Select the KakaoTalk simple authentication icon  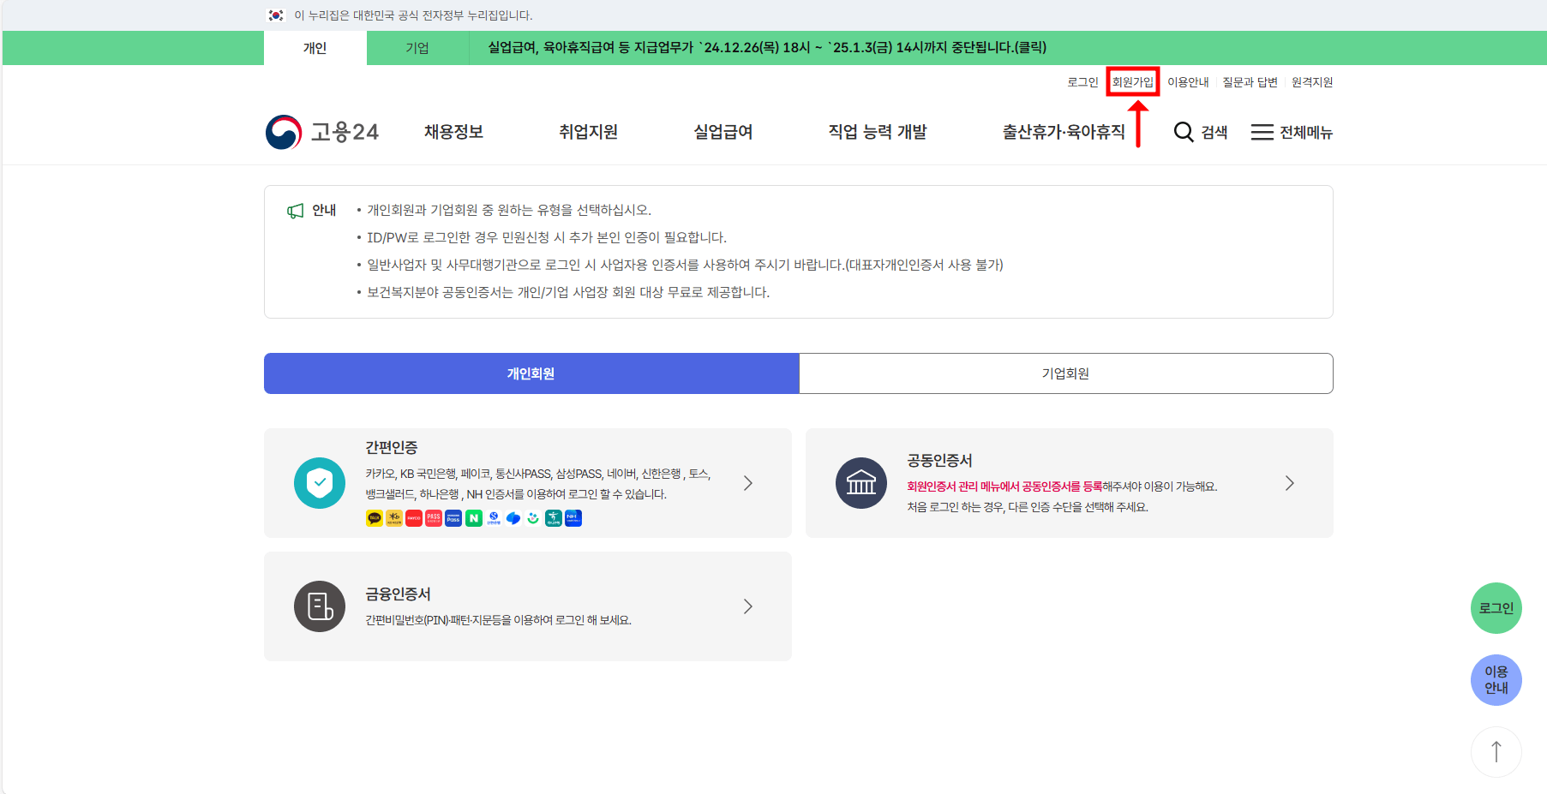[375, 518]
